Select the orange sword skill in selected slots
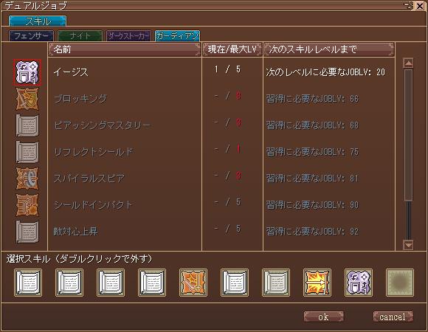 (x=193, y=283)
